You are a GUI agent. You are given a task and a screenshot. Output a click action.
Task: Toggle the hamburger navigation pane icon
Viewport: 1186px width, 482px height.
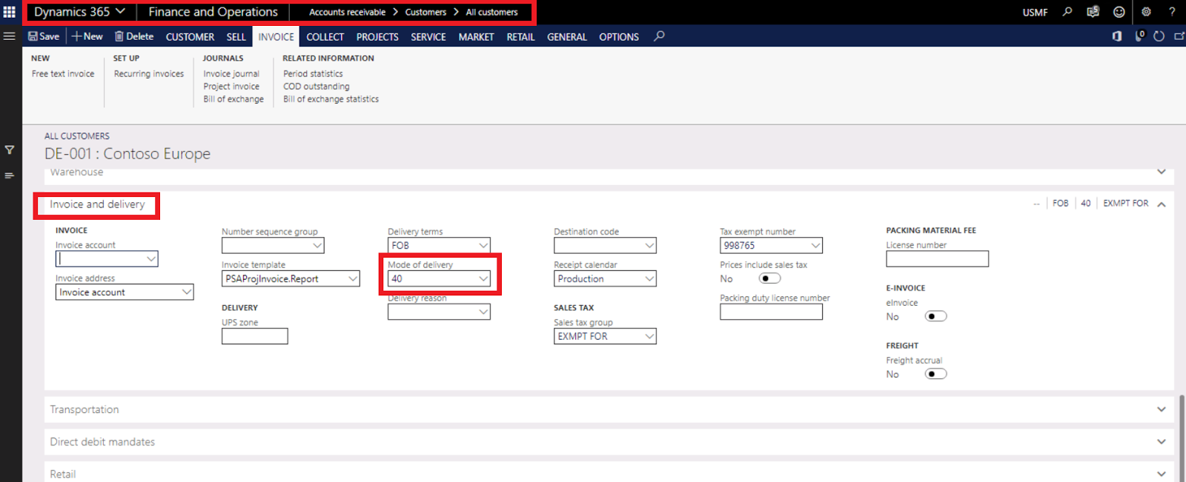click(x=10, y=36)
